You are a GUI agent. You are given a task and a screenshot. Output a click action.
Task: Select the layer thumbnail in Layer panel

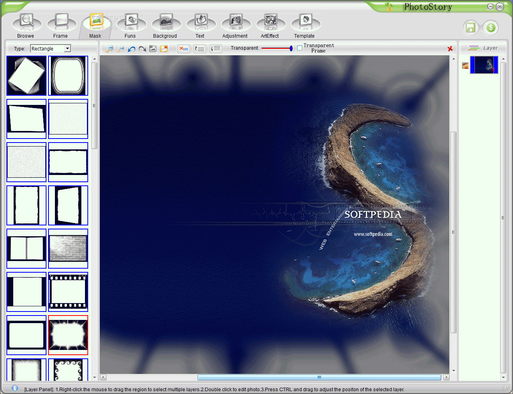[484, 65]
